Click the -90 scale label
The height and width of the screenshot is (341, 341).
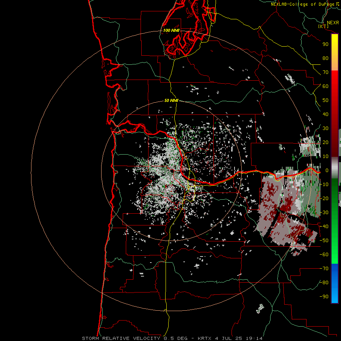324,297
